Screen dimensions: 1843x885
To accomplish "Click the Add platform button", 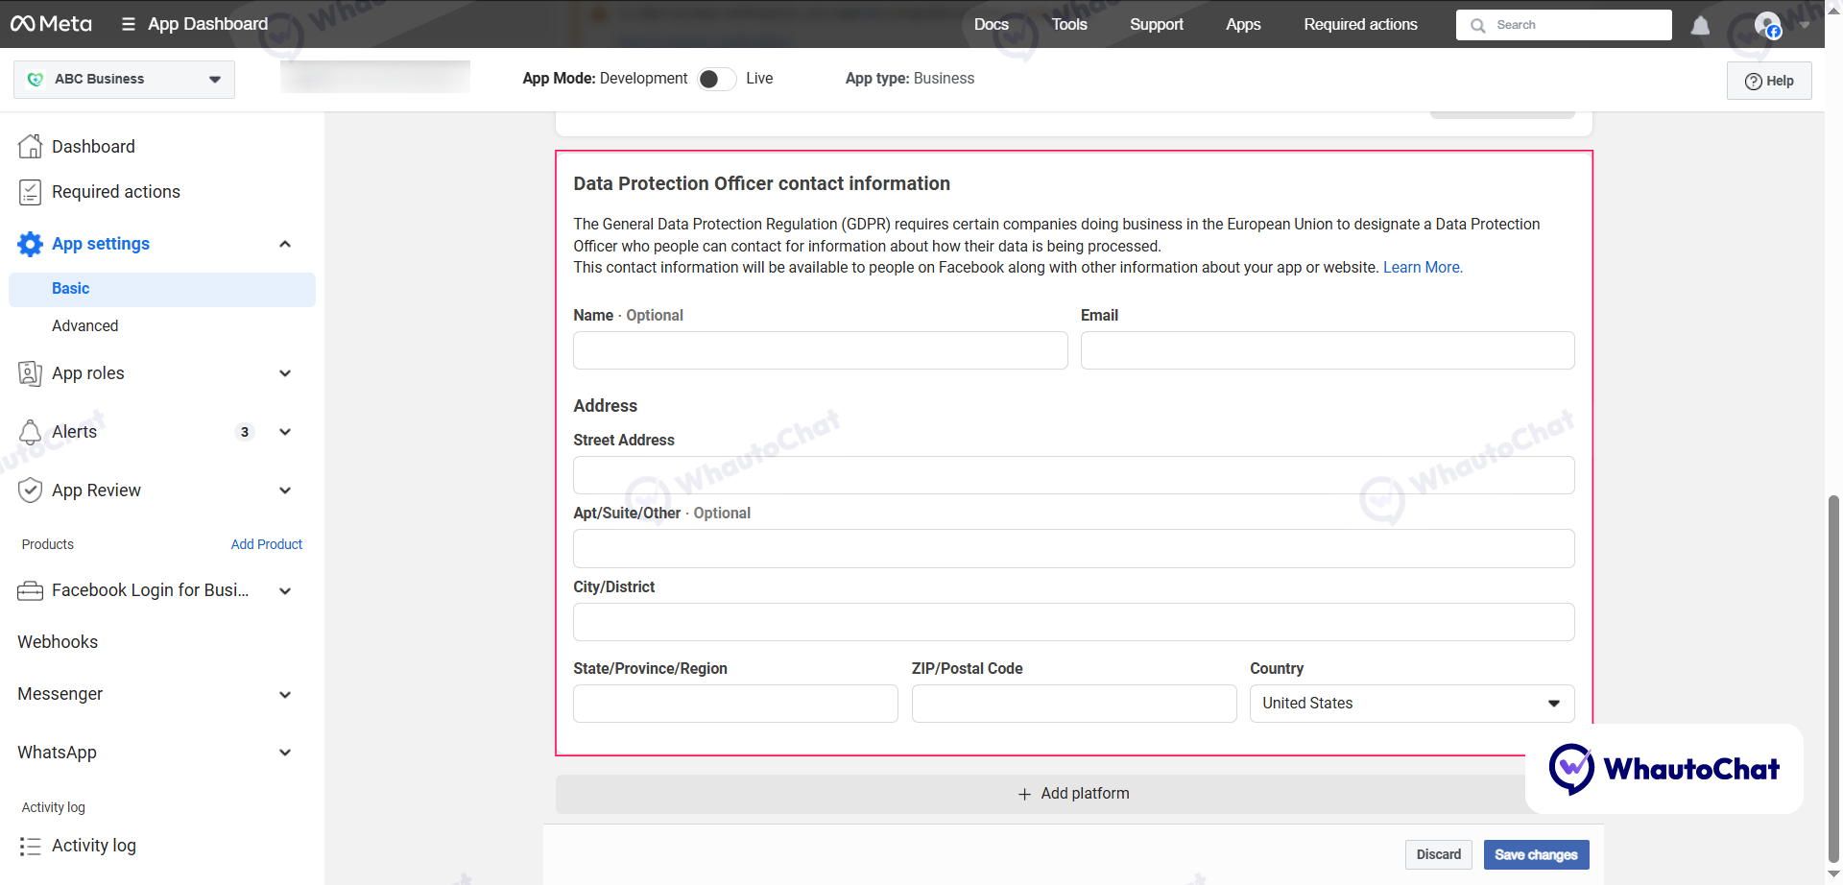I will (1074, 794).
